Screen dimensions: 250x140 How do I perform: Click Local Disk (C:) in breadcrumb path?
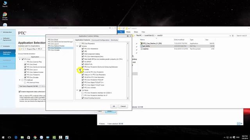tap(149, 35)
